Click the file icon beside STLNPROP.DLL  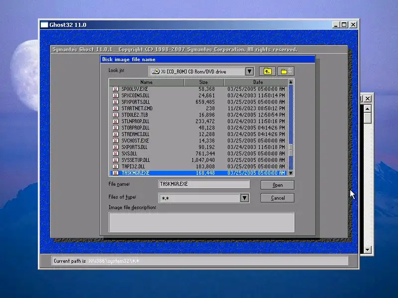tap(116, 121)
